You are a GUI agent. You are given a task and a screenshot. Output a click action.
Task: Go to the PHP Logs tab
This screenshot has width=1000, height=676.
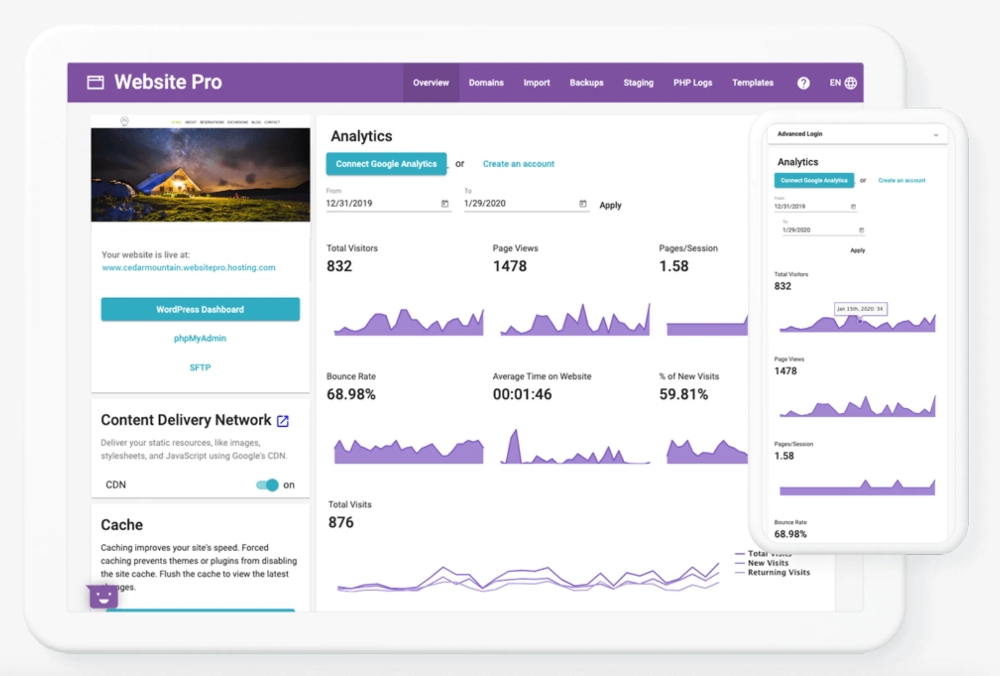(x=692, y=83)
